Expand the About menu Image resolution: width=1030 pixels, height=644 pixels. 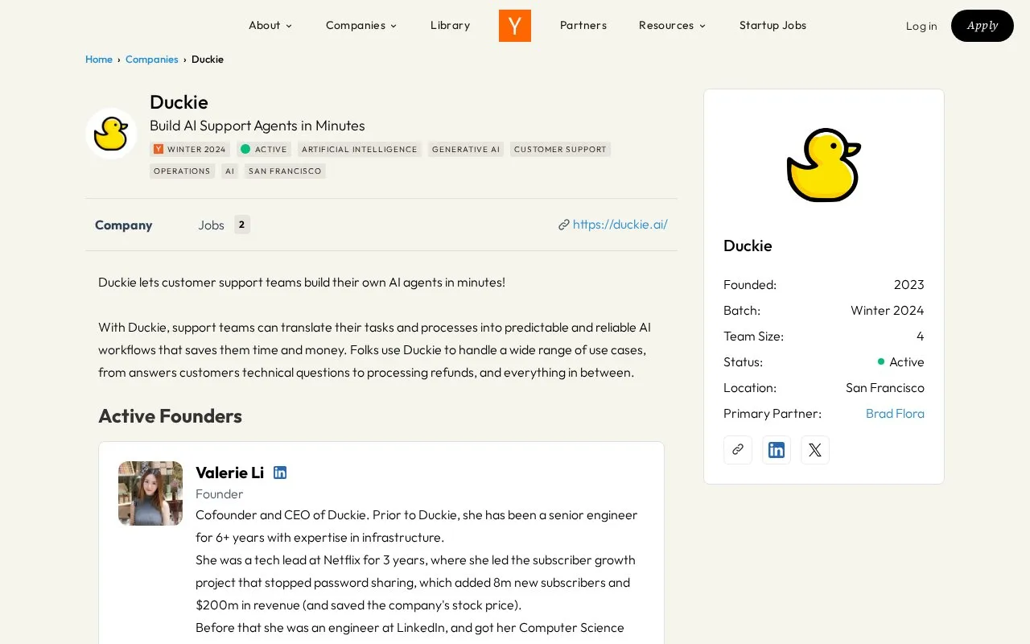(x=270, y=25)
